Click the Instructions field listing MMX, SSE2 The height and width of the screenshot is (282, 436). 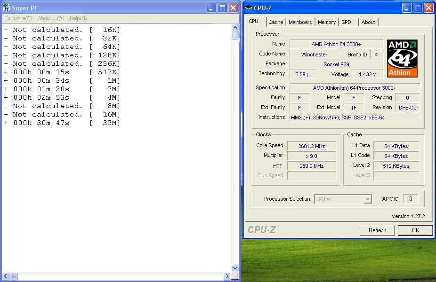355,117
